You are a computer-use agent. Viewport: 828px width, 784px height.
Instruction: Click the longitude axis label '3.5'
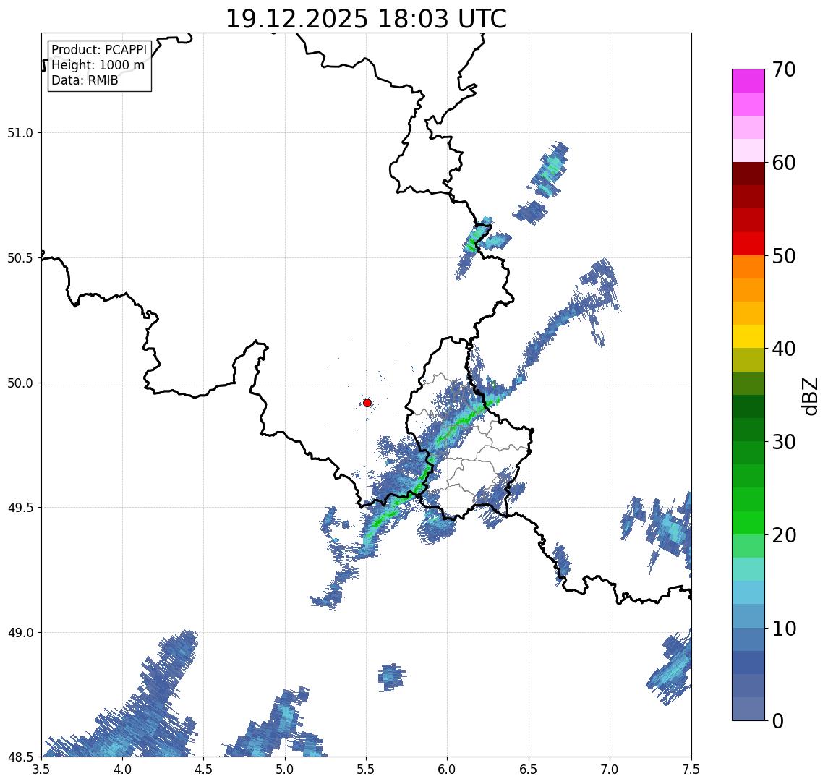(x=41, y=770)
